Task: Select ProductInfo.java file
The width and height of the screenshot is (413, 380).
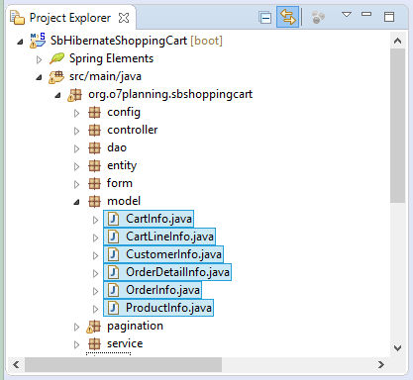Action: click(x=158, y=308)
